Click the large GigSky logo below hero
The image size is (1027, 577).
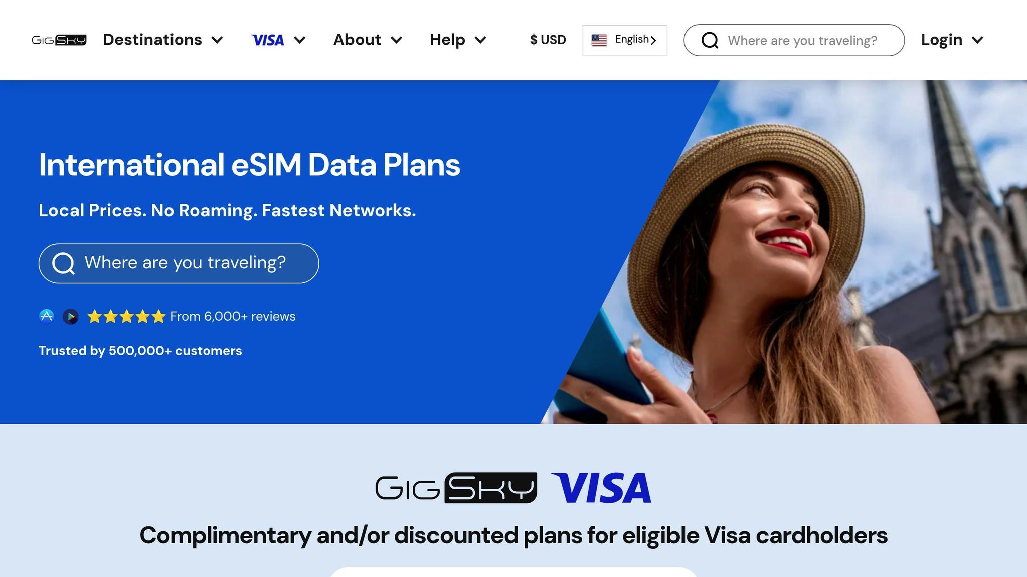click(456, 488)
